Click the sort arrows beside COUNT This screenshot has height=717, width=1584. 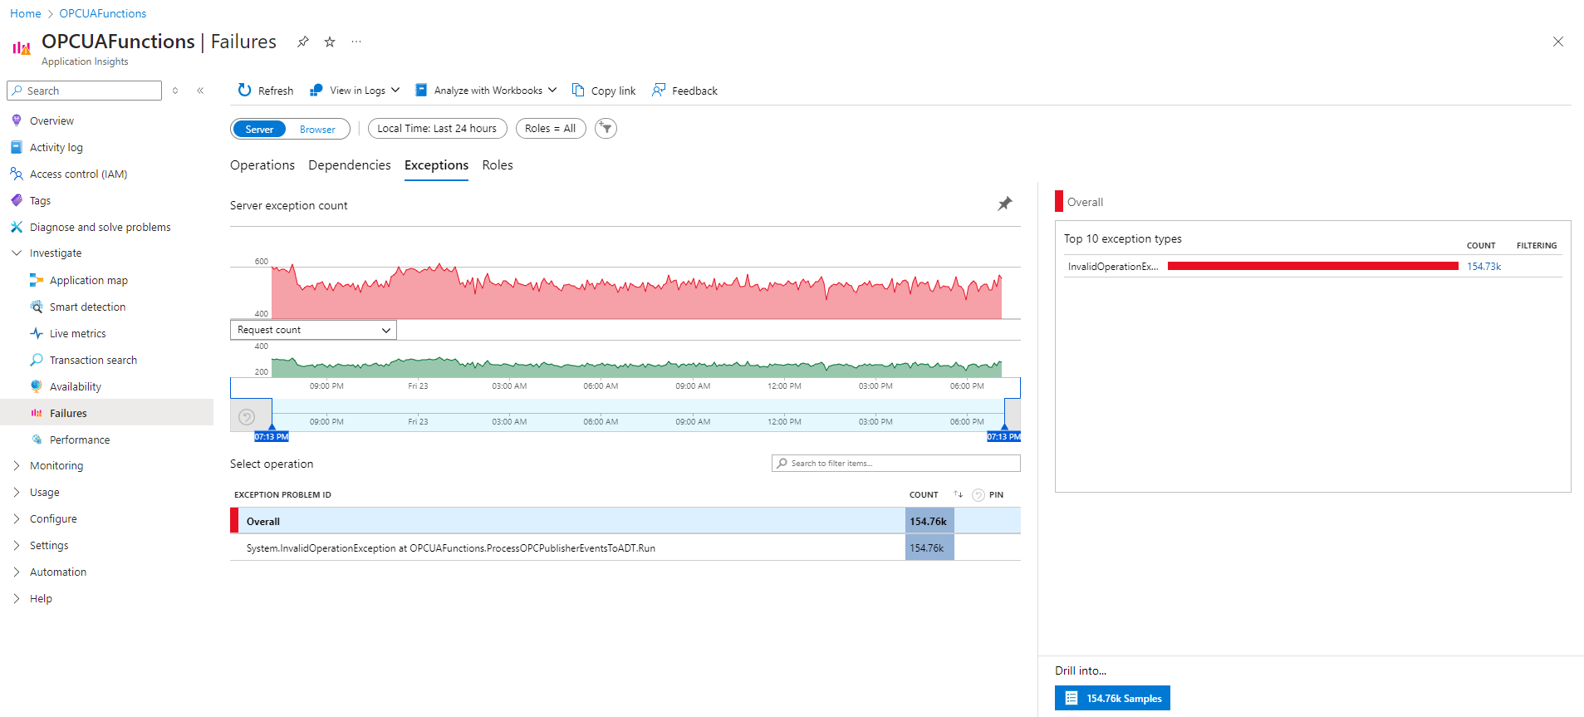[x=958, y=494]
